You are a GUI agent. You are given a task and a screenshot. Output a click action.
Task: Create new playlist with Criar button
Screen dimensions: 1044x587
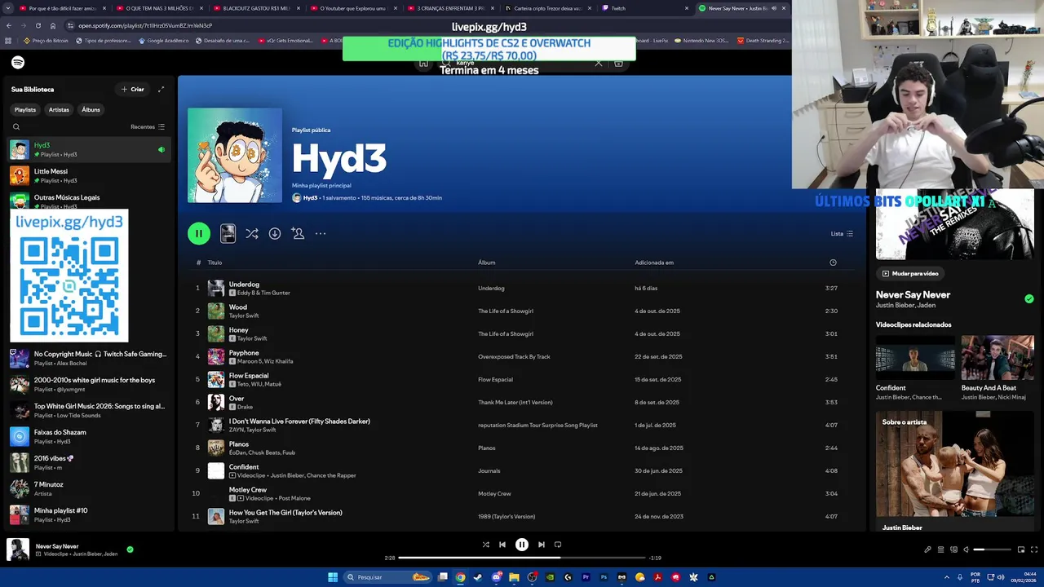tap(133, 90)
